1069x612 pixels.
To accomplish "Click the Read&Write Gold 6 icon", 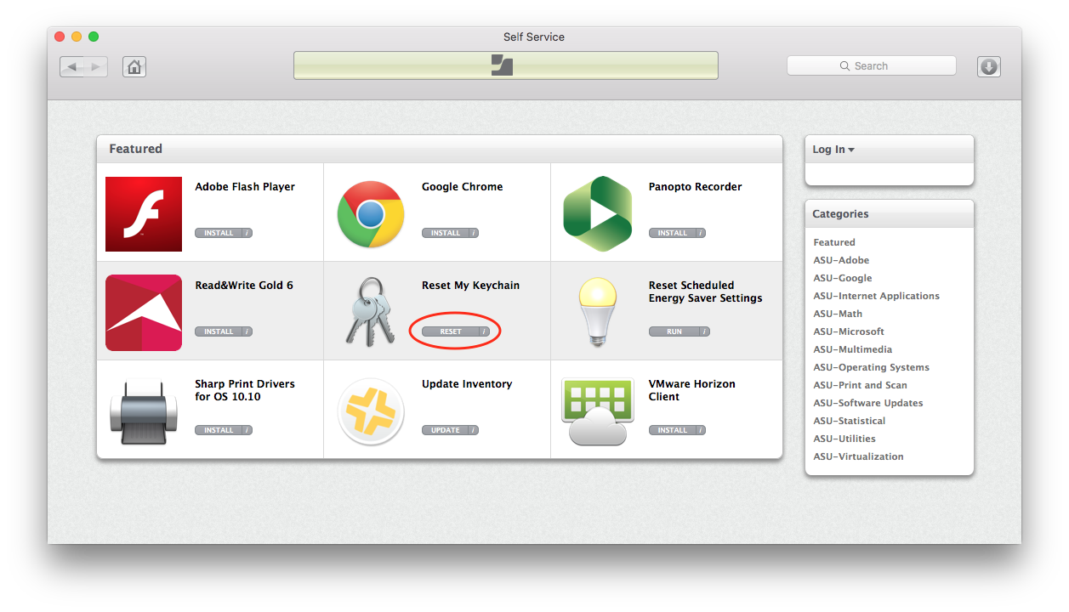I will click(x=143, y=312).
